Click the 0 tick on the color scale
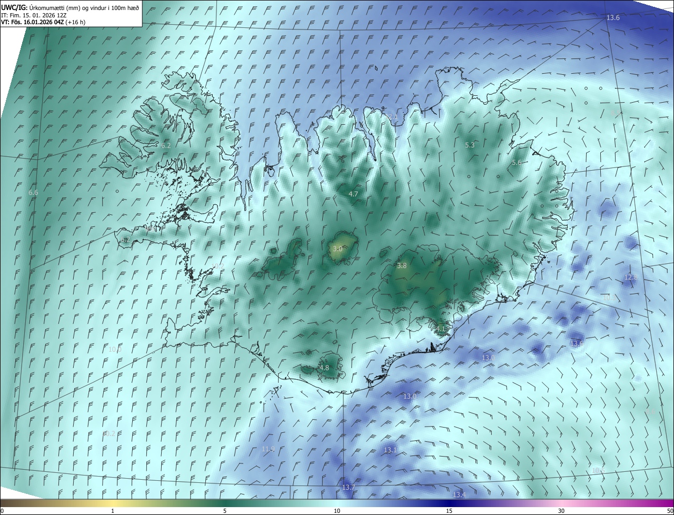This screenshot has width=674, height=515. 2,511
